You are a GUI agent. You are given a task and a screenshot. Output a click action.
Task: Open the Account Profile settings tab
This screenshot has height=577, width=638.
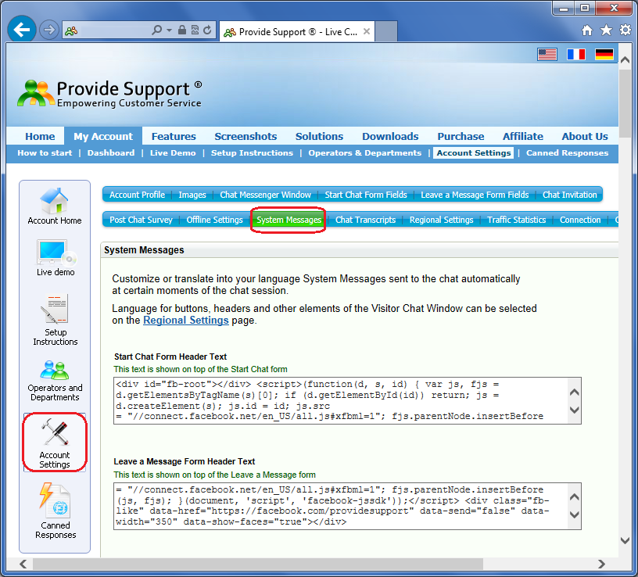[x=137, y=195]
